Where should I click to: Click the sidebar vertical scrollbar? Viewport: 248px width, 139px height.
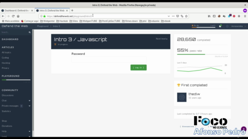33,80
